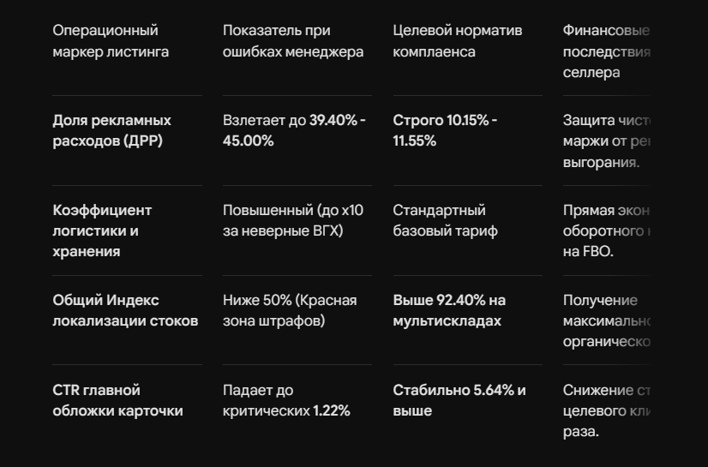Click 'Коэффициент логистики и хранения' row label

click(102, 231)
